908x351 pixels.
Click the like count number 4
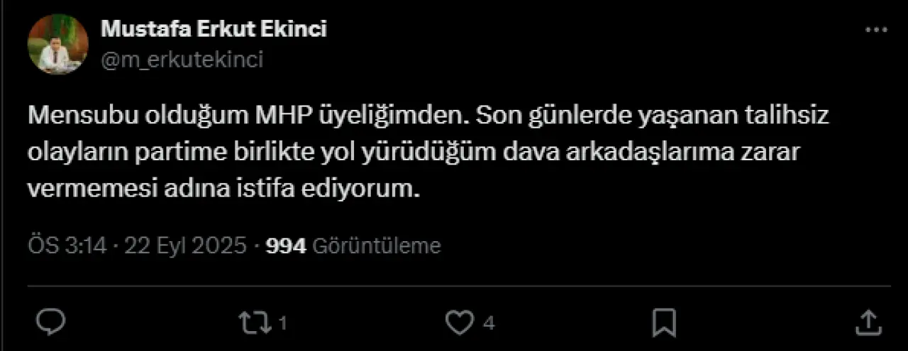click(489, 324)
